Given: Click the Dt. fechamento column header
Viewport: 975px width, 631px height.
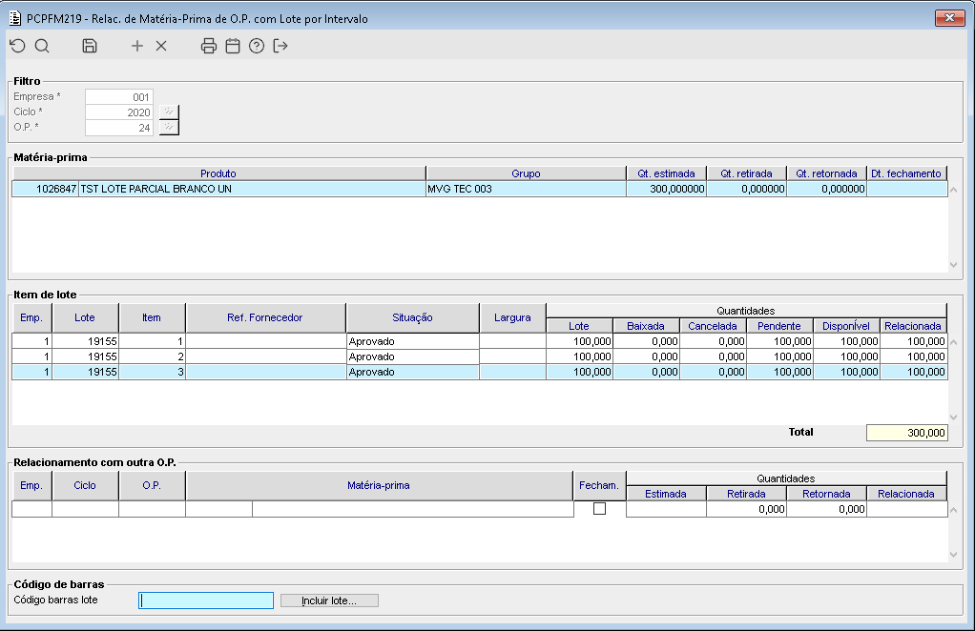Looking at the screenshot, I should 906,173.
